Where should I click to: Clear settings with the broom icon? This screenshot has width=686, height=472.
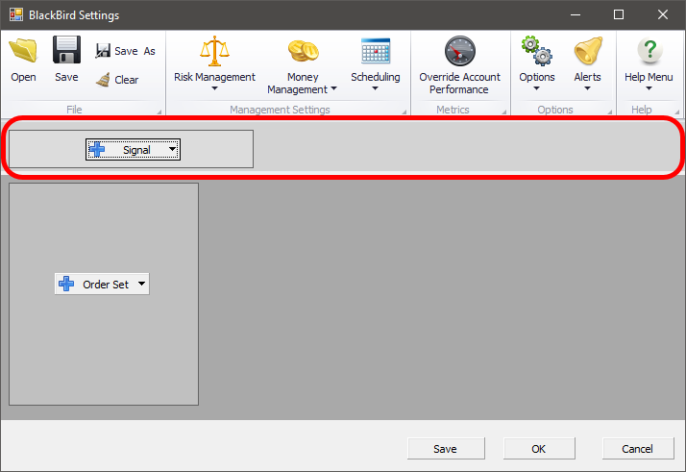[x=117, y=80]
